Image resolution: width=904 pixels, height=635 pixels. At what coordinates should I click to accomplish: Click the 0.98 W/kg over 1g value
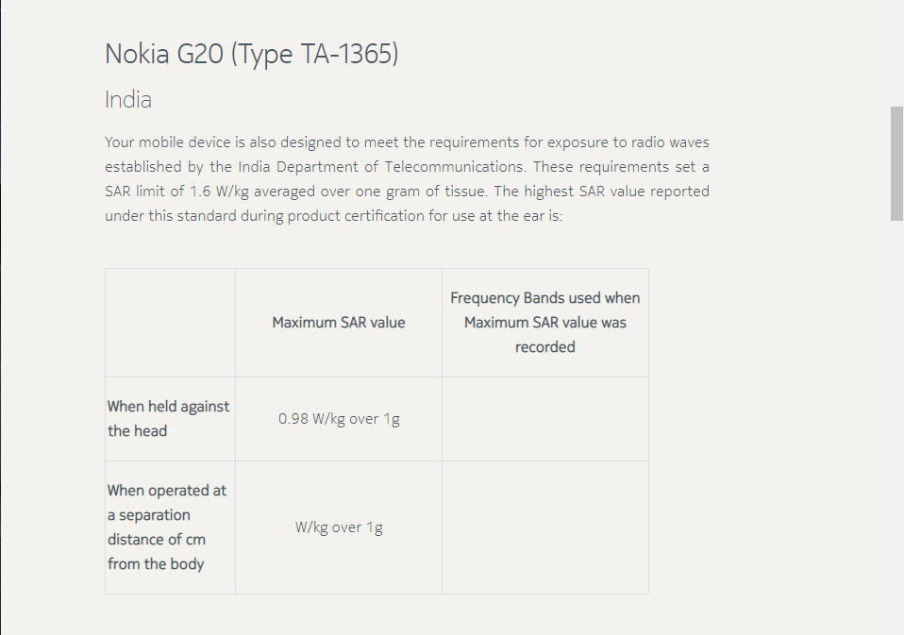[x=339, y=419]
